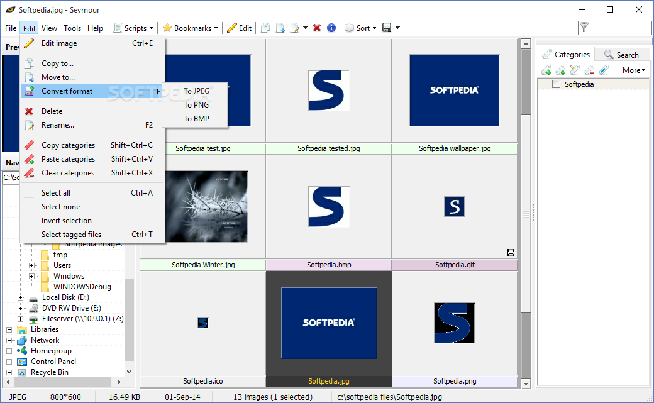This screenshot has height=403, width=654.
Task: Click the remove category tag icon
Action: (x=589, y=70)
